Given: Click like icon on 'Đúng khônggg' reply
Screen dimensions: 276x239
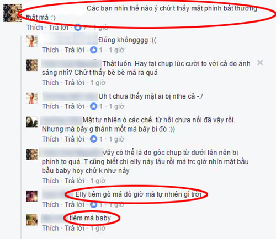Looking at the screenshot, I should pyautogui.click(x=93, y=50).
